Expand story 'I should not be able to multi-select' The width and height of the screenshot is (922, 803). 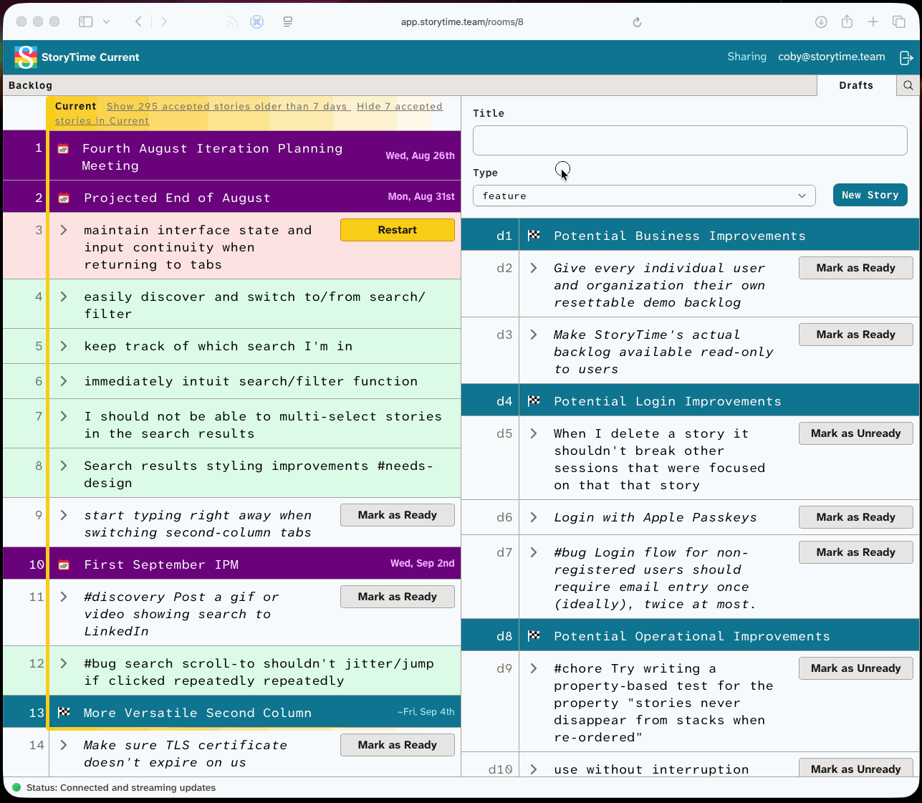click(64, 416)
